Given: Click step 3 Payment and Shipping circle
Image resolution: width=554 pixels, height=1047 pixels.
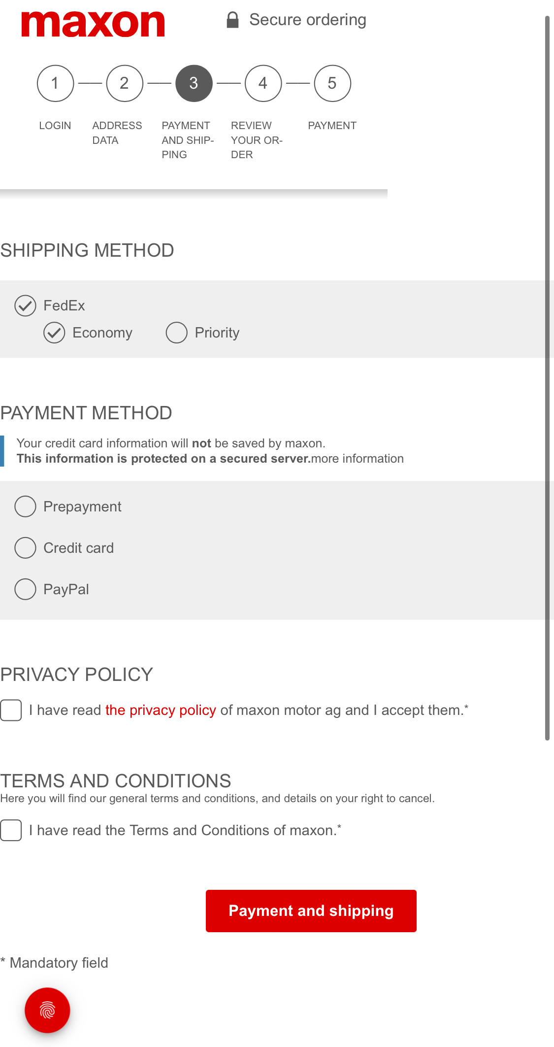Looking at the screenshot, I should [x=194, y=83].
